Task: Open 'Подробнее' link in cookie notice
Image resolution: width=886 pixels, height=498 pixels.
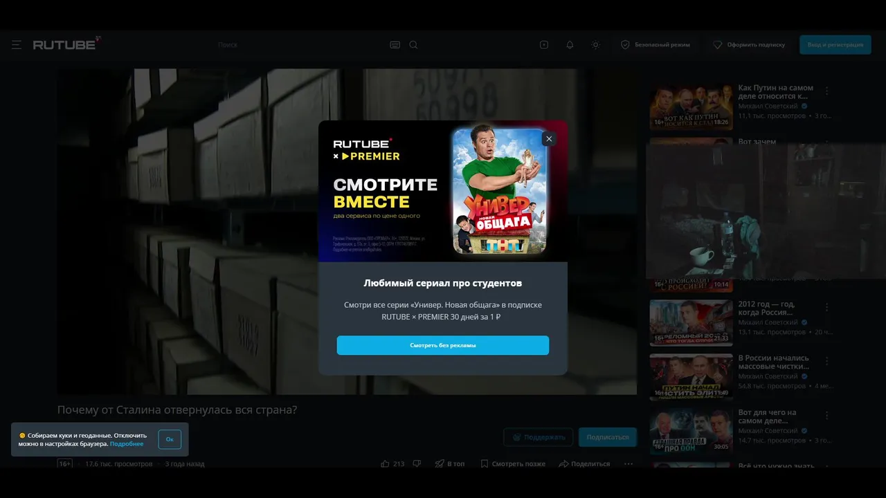Action: click(127, 444)
